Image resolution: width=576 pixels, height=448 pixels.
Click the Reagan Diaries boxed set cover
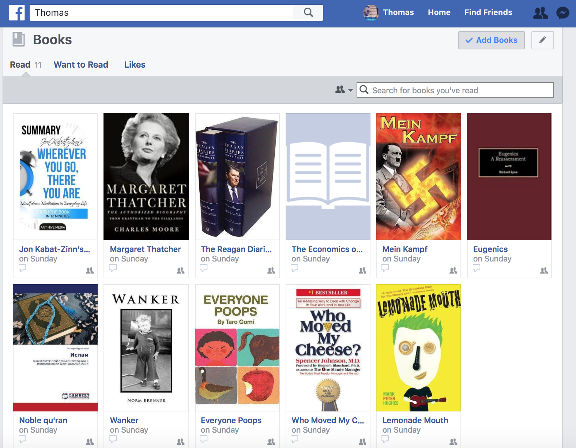point(237,177)
